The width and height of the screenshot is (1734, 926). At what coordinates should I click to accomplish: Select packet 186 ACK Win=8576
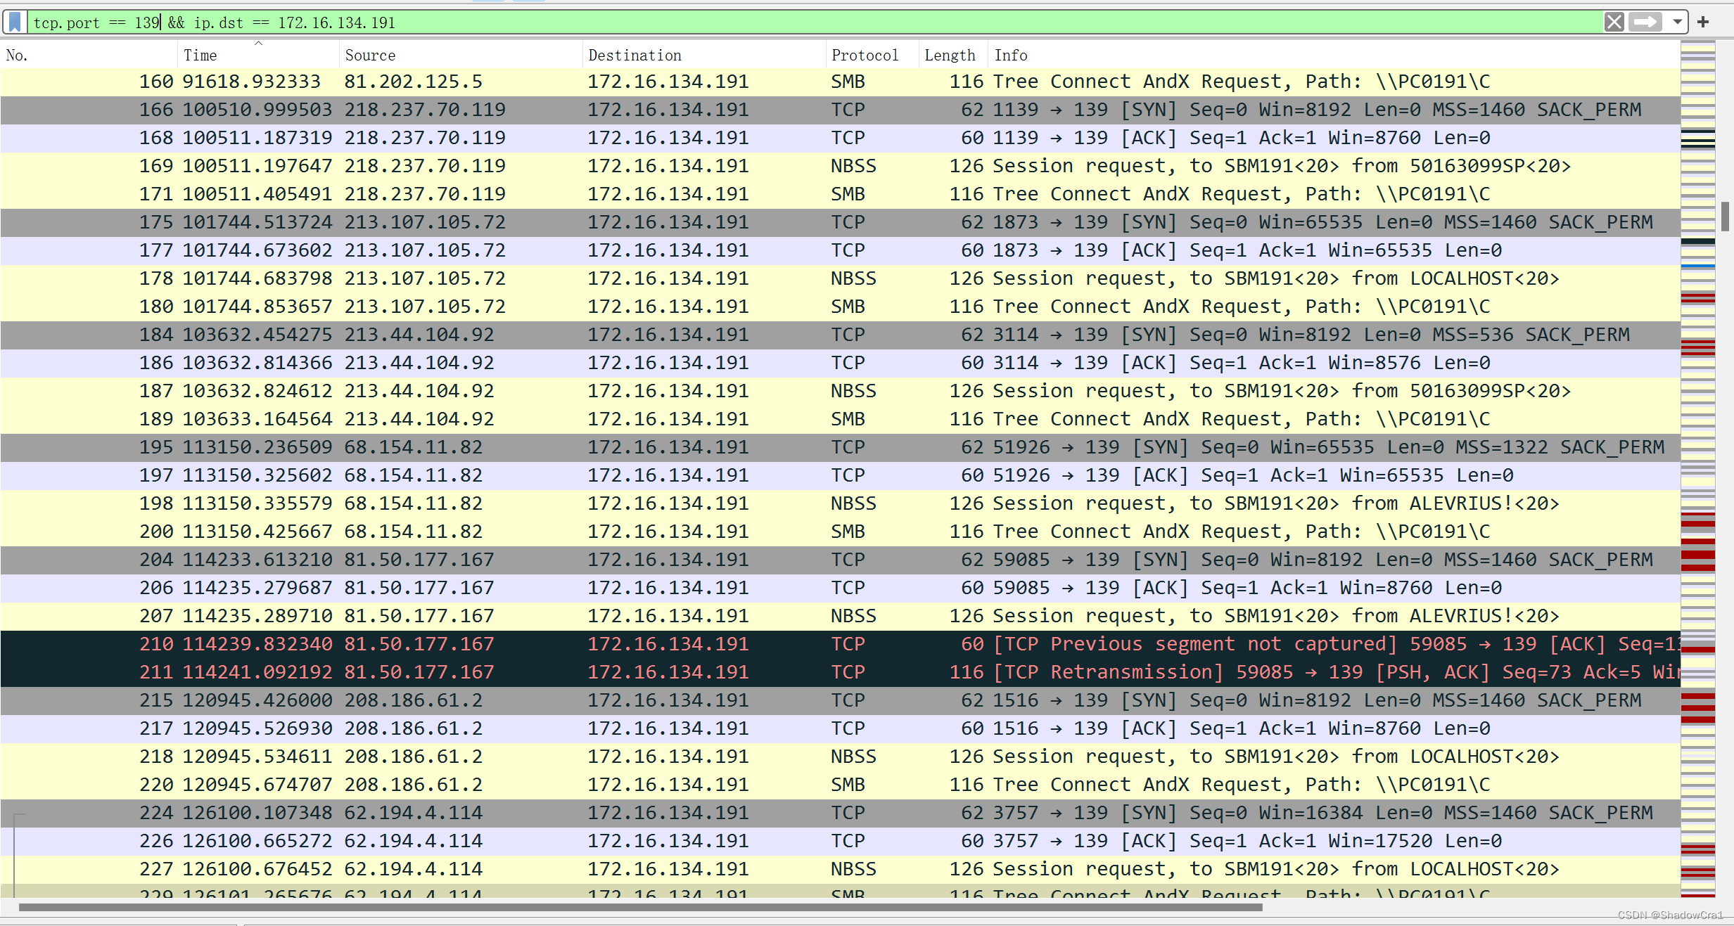click(x=840, y=363)
